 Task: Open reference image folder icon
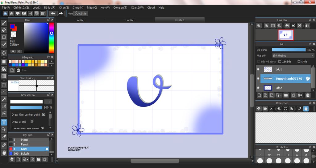tap(265, 109)
